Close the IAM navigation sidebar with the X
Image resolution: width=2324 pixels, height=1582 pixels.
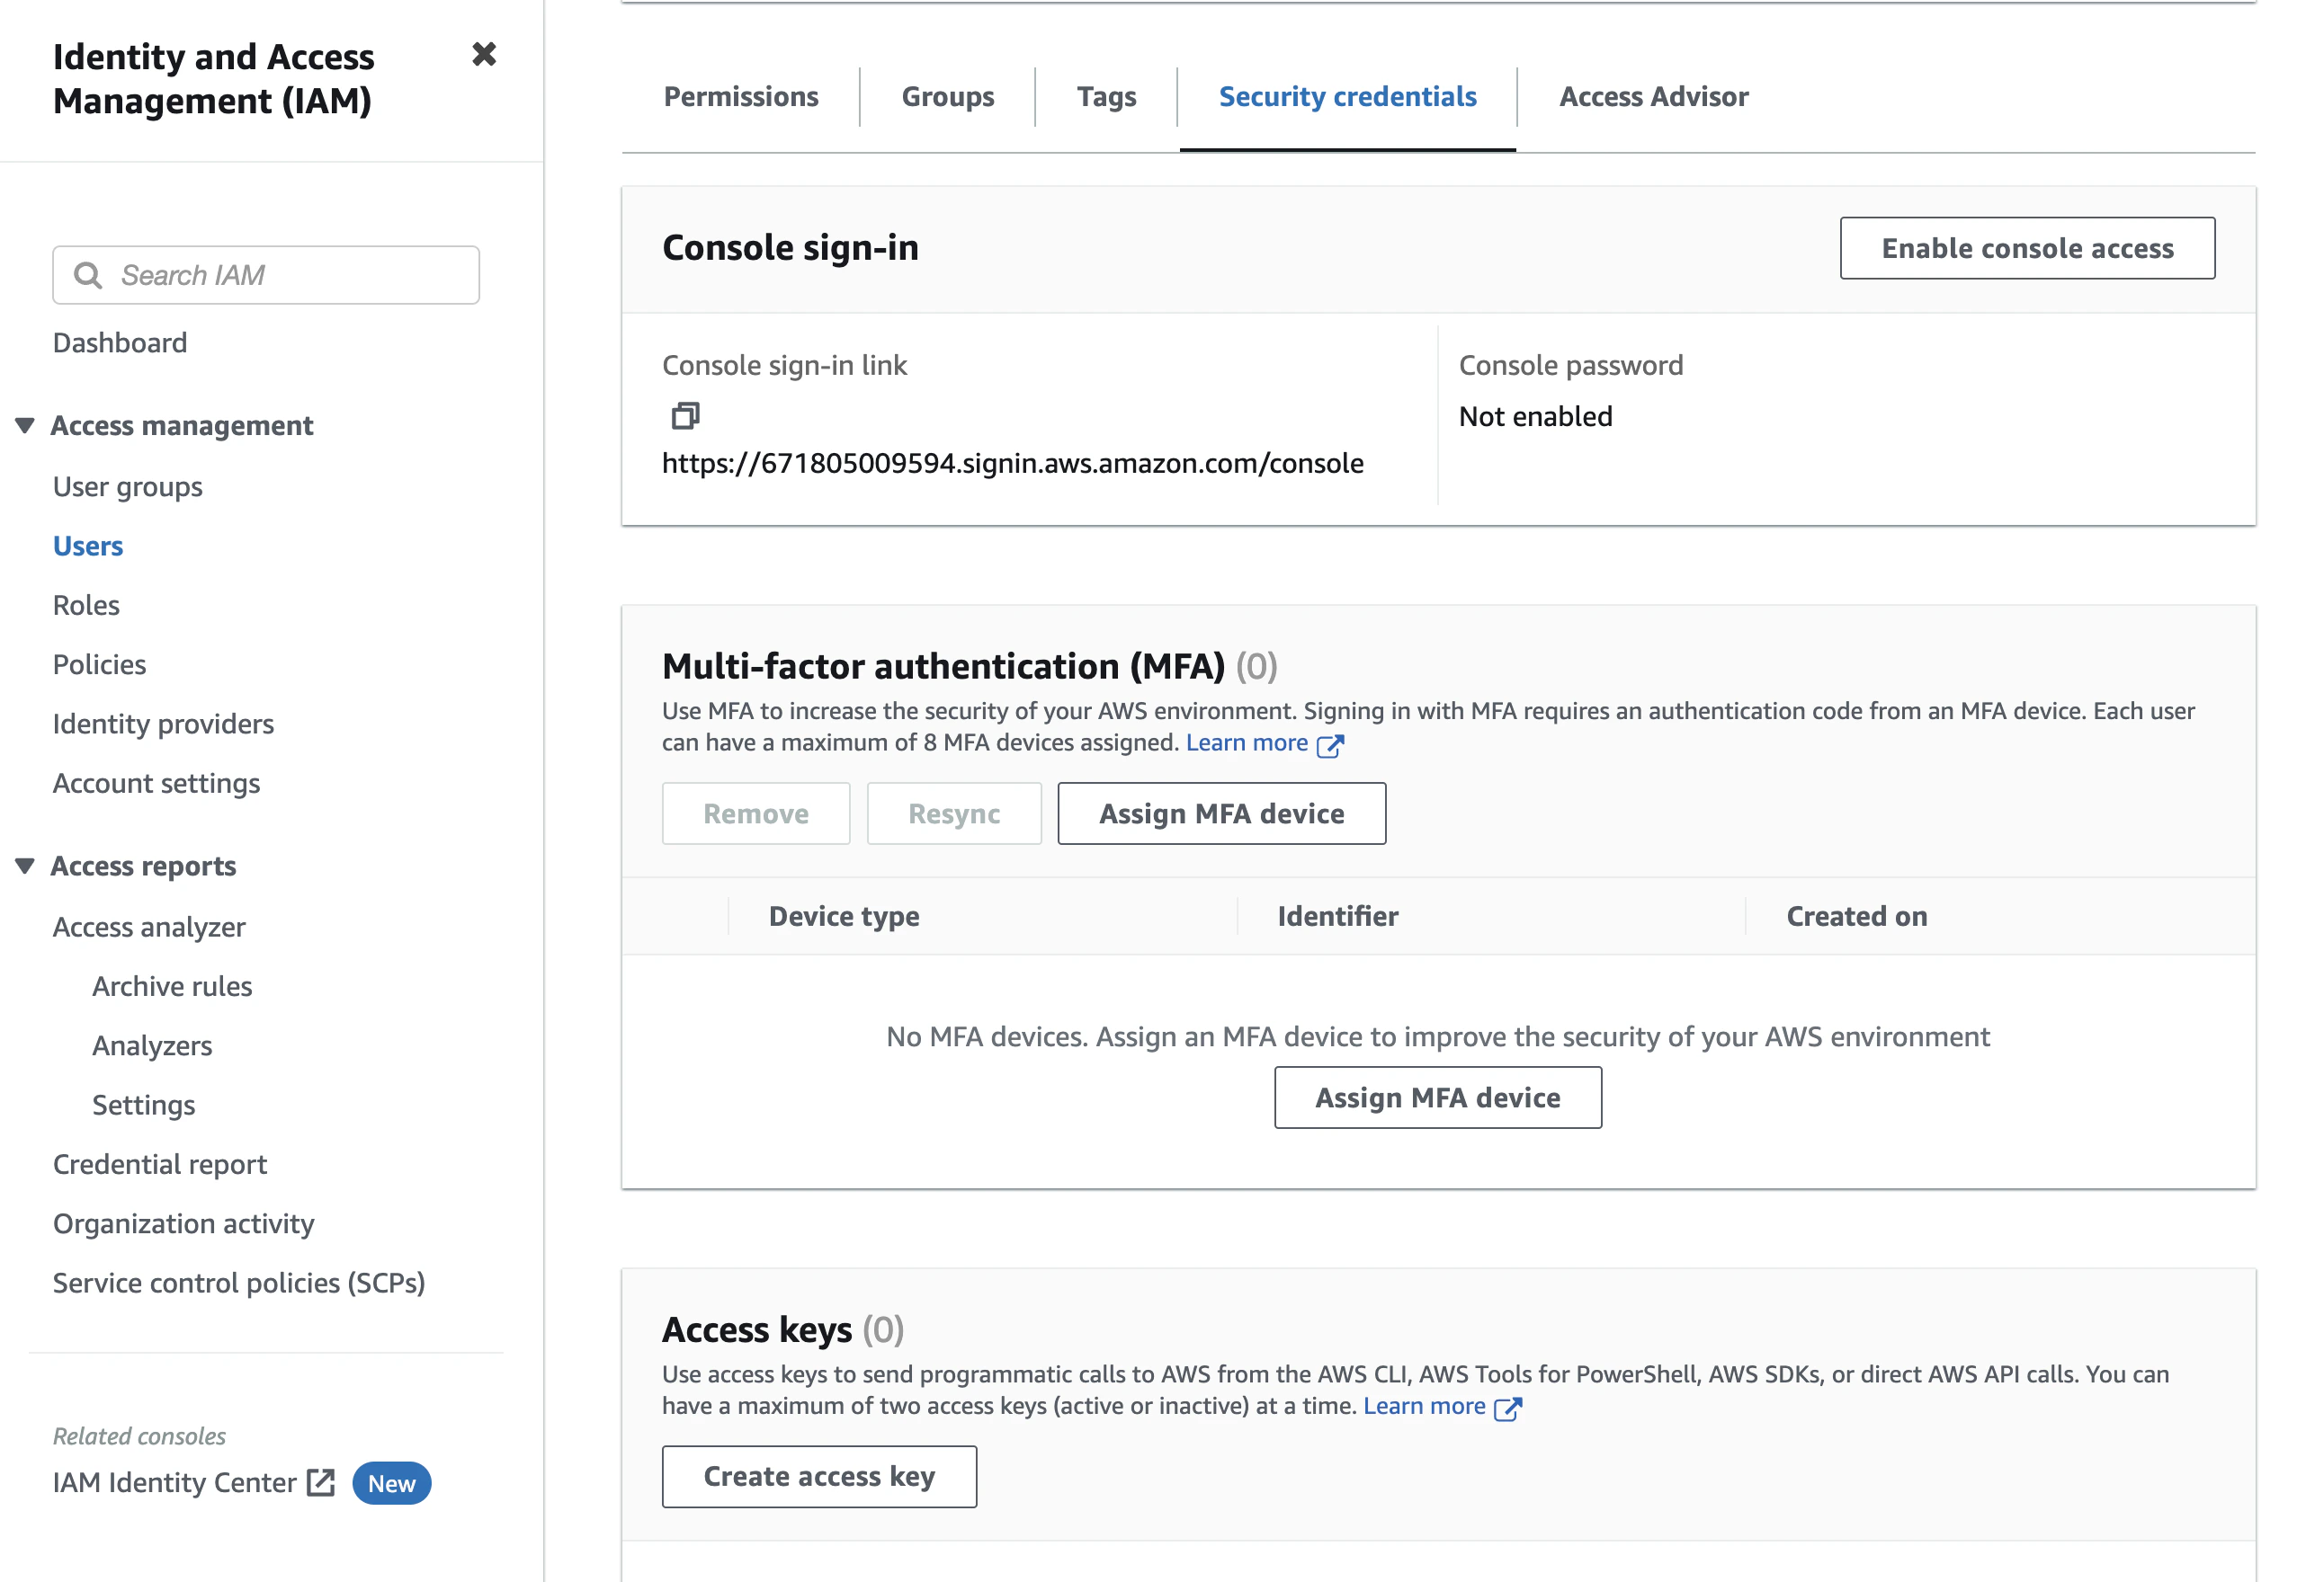(x=484, y=55)
